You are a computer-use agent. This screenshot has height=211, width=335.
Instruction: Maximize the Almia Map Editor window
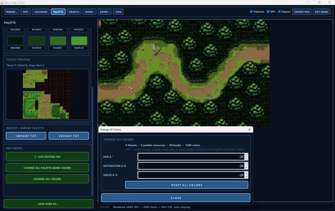pyautogui.click(x=319, y=2)
